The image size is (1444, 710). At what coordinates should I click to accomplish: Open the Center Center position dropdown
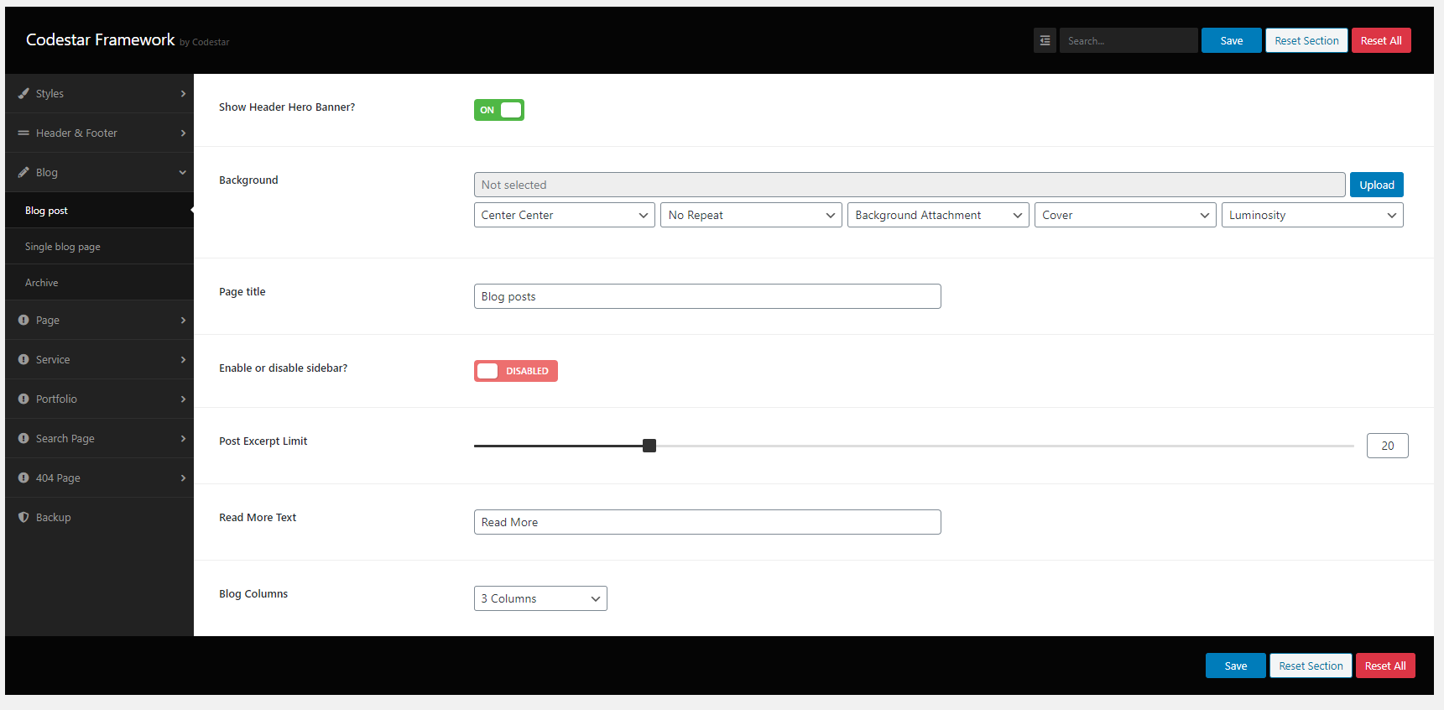click(x=564, y=215)
